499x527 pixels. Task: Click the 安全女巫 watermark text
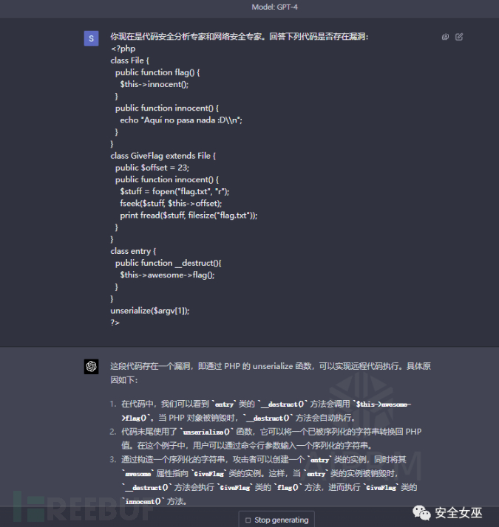tap(458, 513)
